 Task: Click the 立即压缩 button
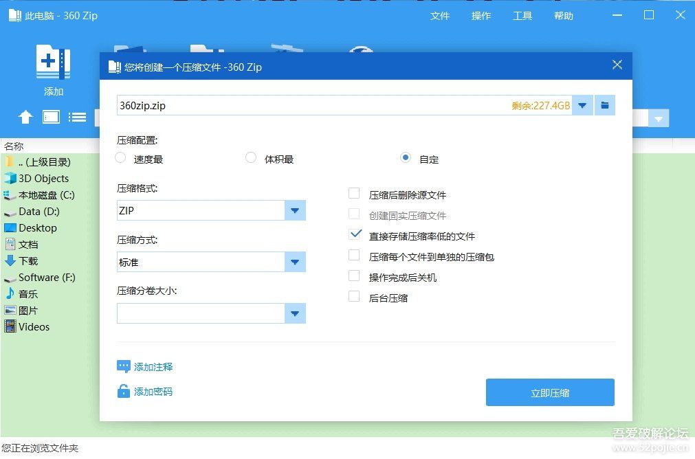550,392
